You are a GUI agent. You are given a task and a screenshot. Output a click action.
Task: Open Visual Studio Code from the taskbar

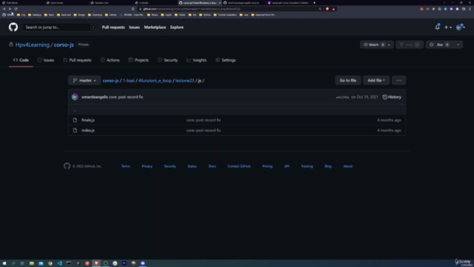click(x=59, y=263)
